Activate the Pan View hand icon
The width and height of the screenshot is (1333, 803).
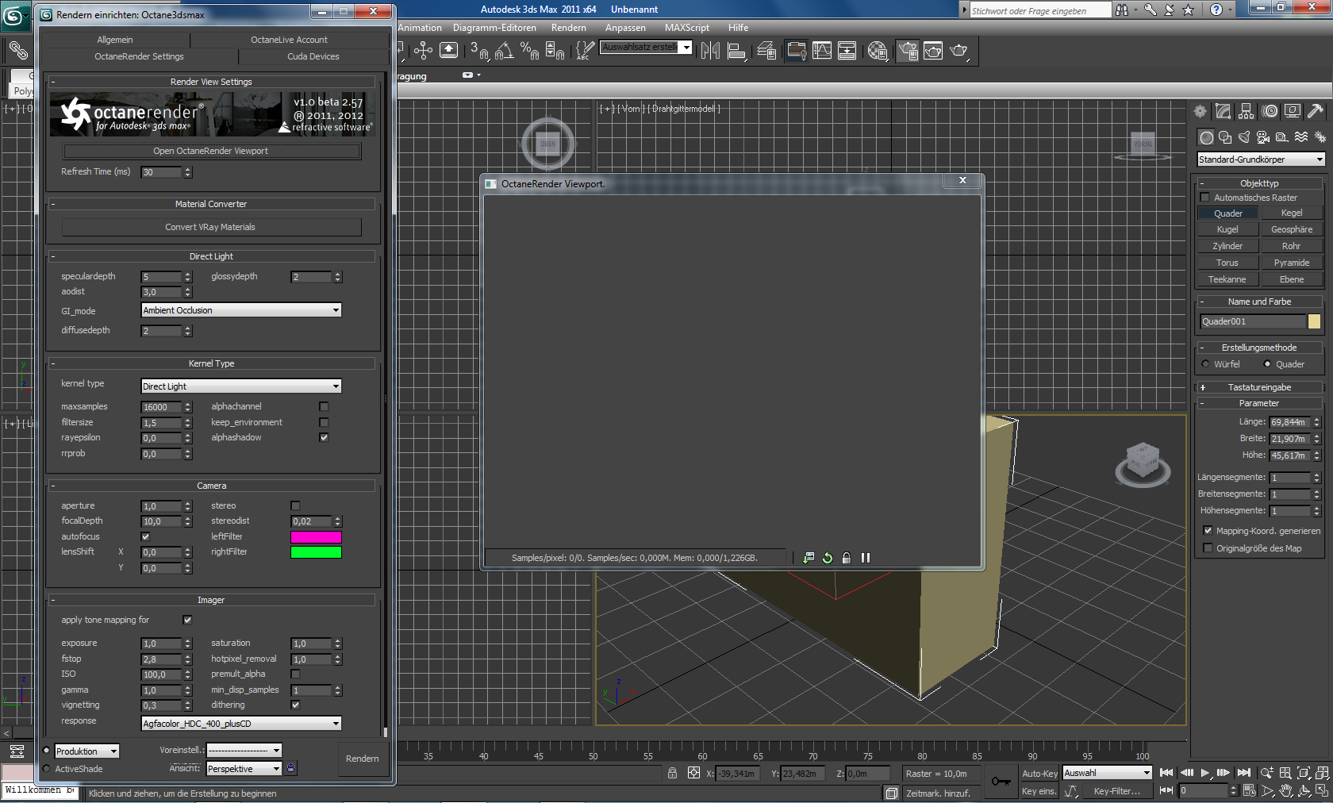[1286, 791]
